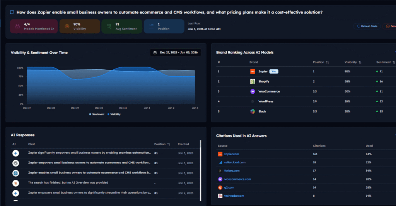Open response 'Zapier empowers small business owners to significantly streamline'
The image size is (396, 206).
[x=90, y=193]
